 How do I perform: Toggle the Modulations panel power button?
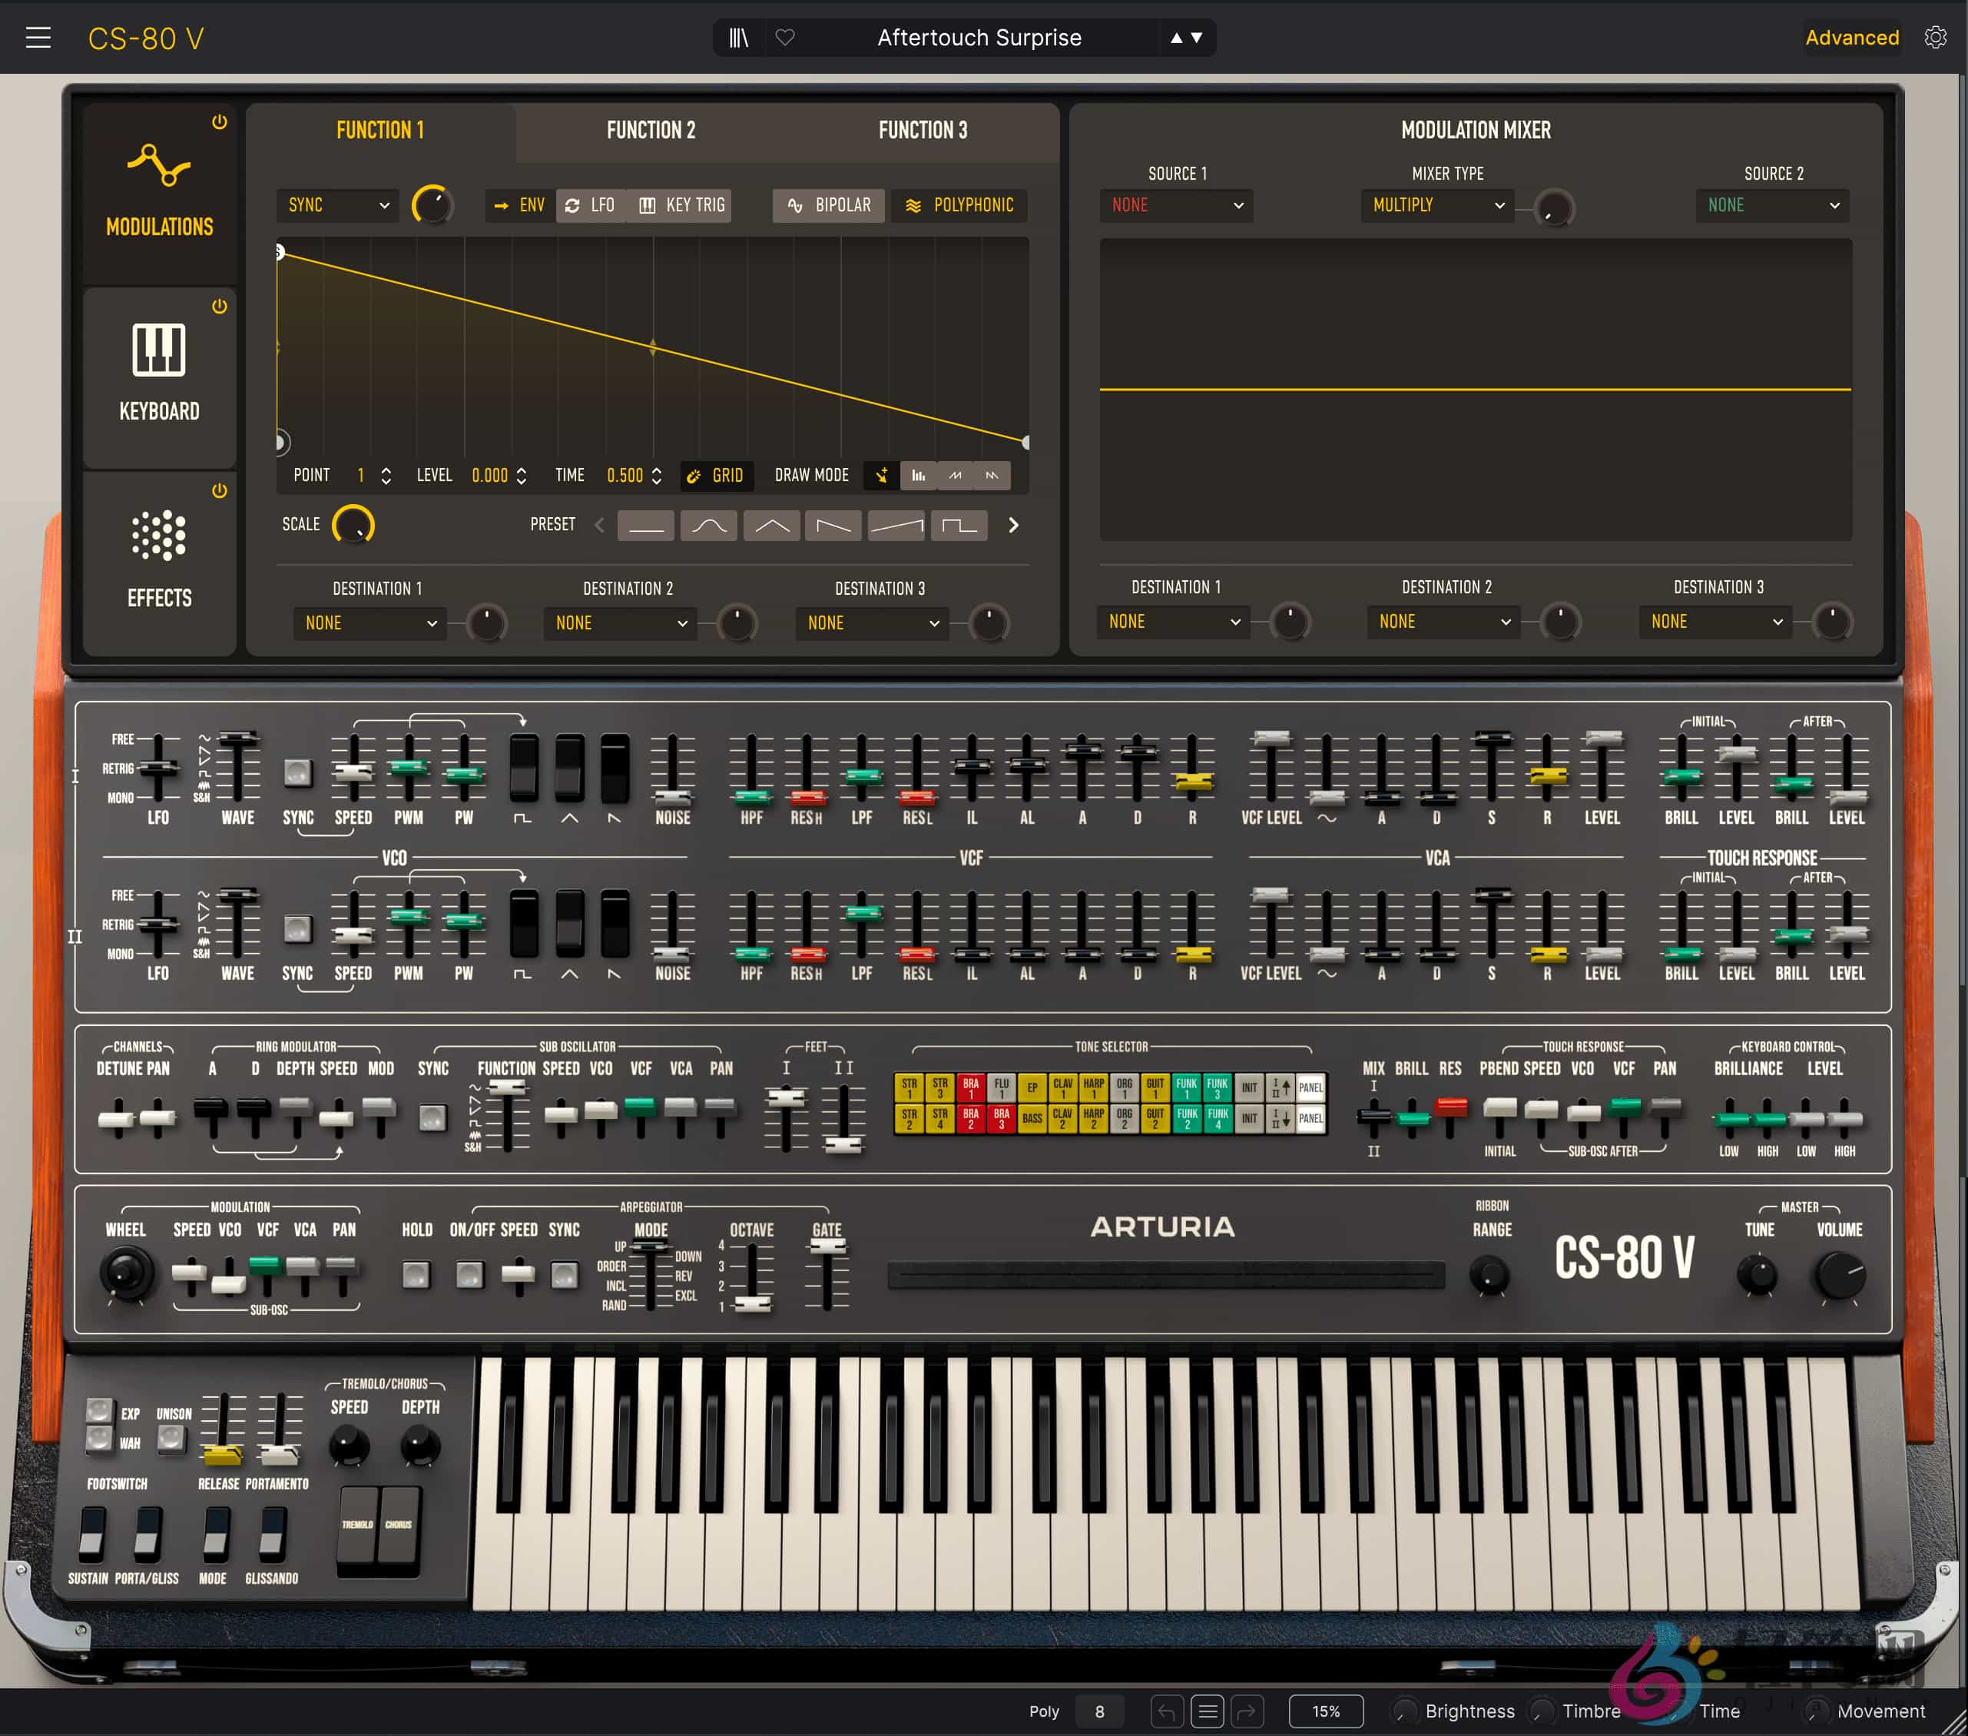click(x=220, y=122)
